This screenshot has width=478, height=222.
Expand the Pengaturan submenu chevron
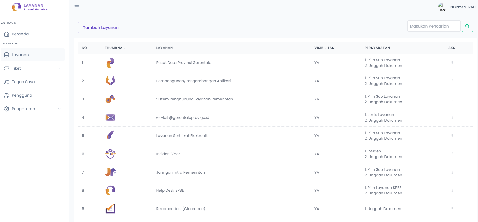coord(59,109)
